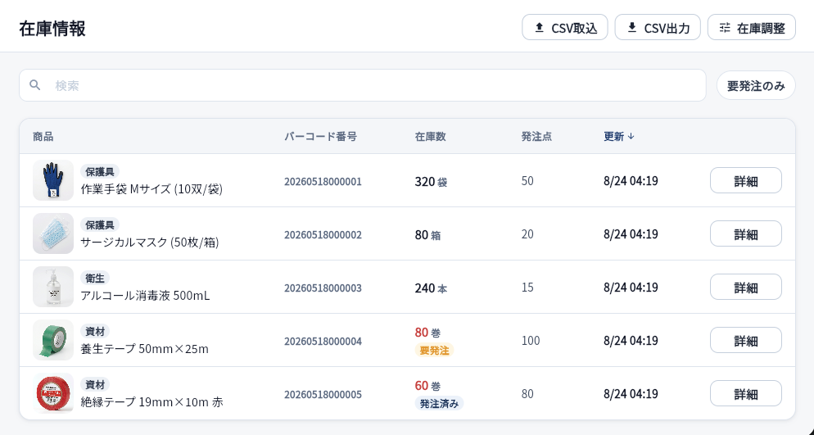Select product name サージカルマスク (50枚/箱)
Image resolution: width=814 pixels, height=435 pixels.
[x=150, y=242]
